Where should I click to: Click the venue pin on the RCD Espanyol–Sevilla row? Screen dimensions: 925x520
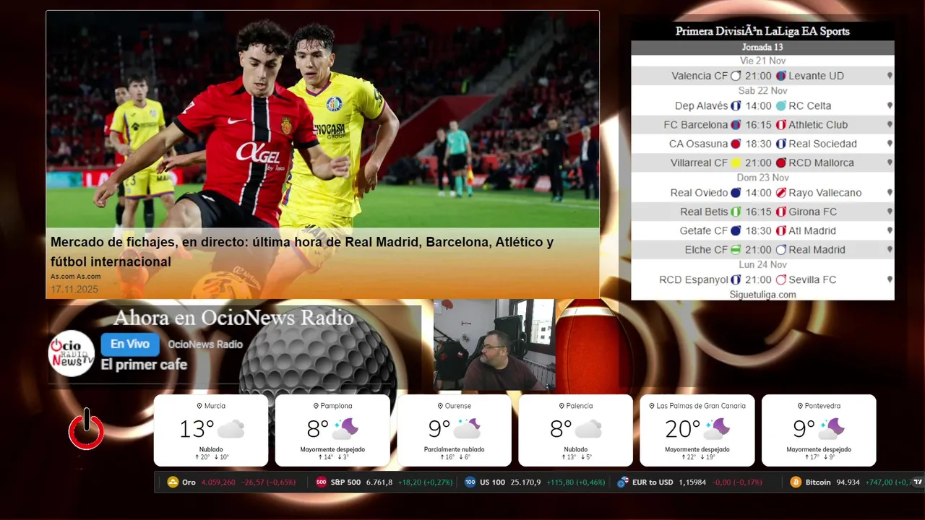click(x=890, y=279)
